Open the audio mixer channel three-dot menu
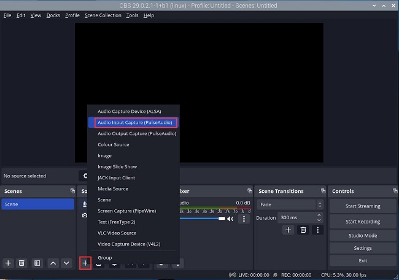The width and height of the screenshot is (399, 280). pos(244,219)
